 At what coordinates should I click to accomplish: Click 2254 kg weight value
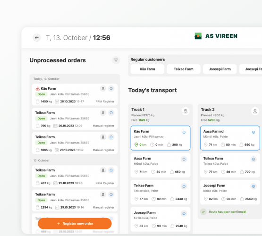pyautogui.click(x=46, y=207)
